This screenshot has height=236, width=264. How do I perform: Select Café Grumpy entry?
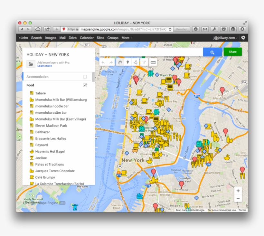tap(45, 177)
